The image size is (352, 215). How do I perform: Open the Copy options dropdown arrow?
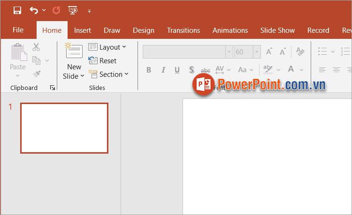click(47, 60)
